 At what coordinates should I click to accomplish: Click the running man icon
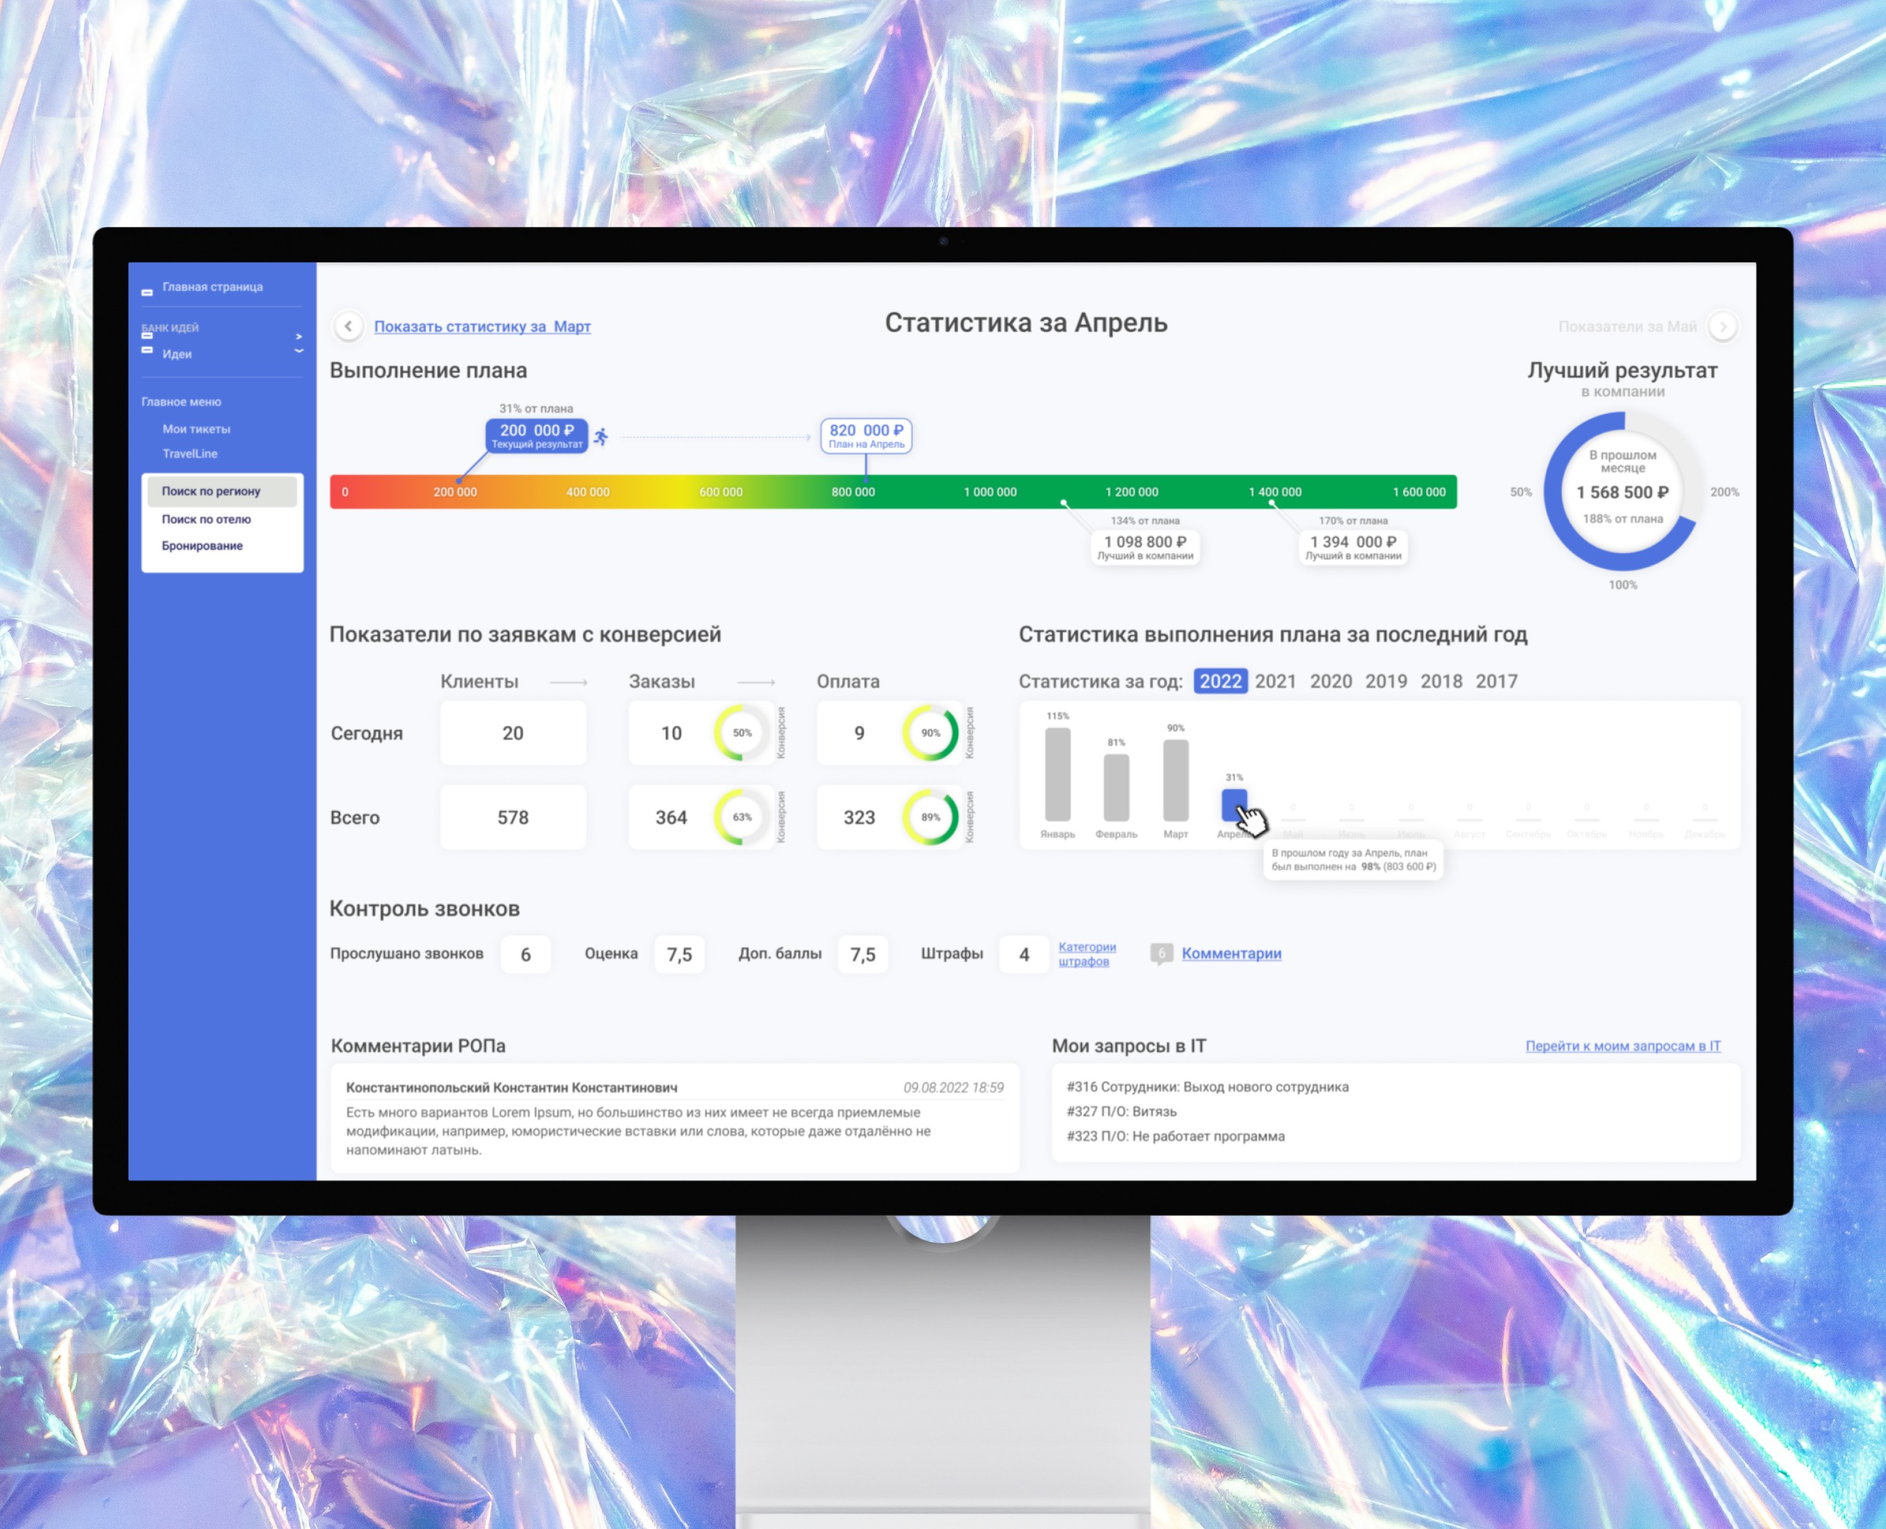[x=601, y=436]
